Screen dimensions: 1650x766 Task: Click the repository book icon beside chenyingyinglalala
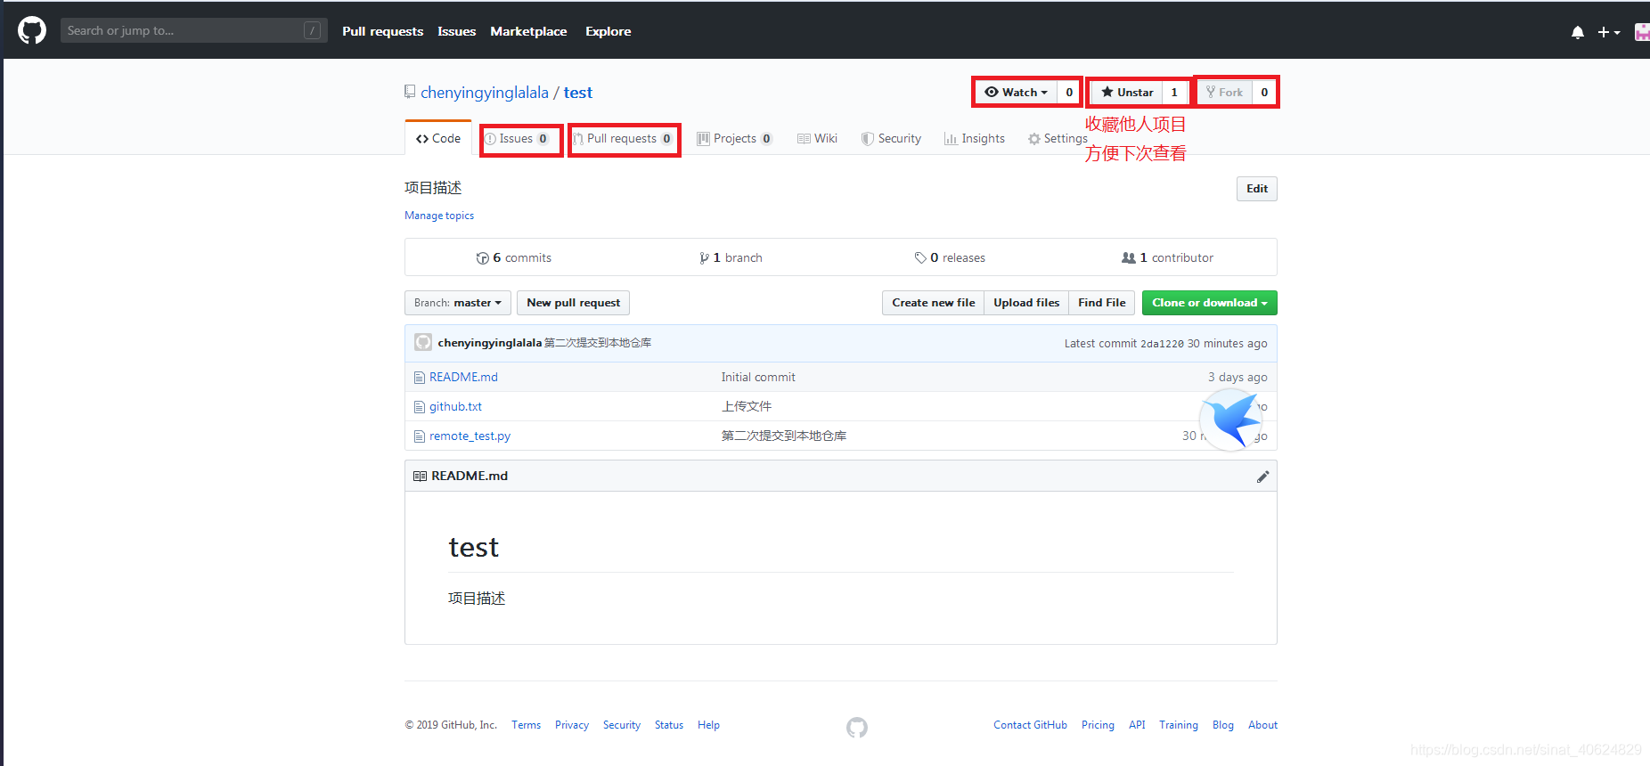[x=410, y=92]
